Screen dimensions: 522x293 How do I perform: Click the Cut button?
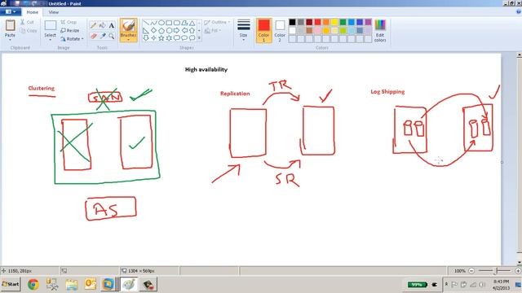tap(27, 22)
